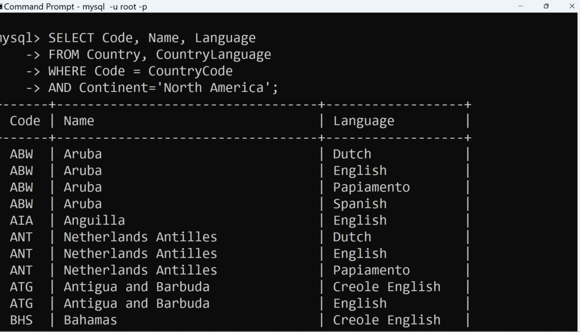Click Papiamento in the Netherlands Antilles row
This screenshot has height=332, width=580.
371,270
